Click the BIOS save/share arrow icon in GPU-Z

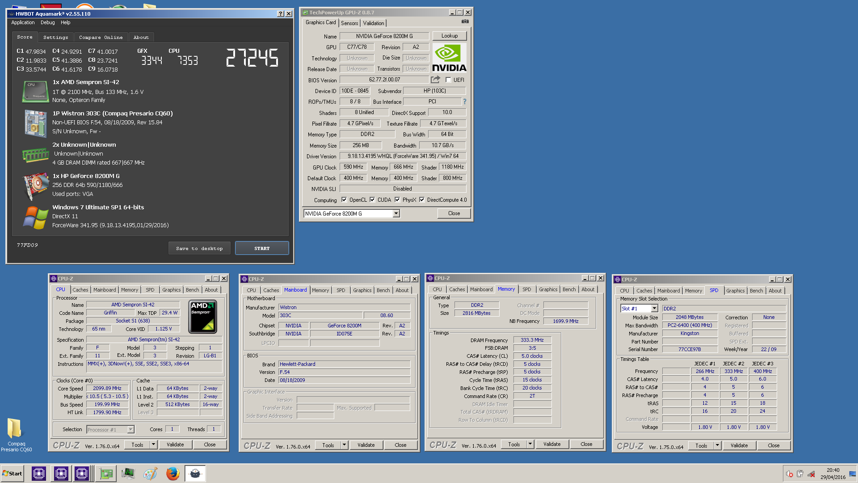(x=435, y=80)
